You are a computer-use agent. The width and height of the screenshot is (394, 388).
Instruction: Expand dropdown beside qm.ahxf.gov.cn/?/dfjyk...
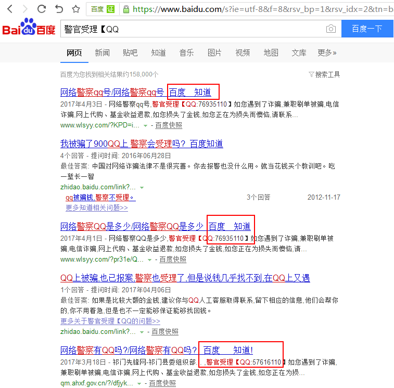(x=139, y=384)
